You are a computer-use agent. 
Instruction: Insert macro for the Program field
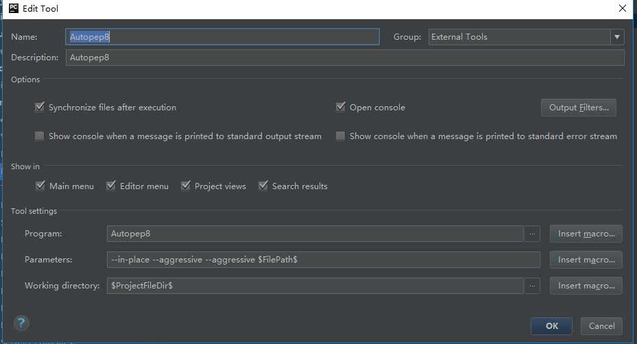(586, 234)
